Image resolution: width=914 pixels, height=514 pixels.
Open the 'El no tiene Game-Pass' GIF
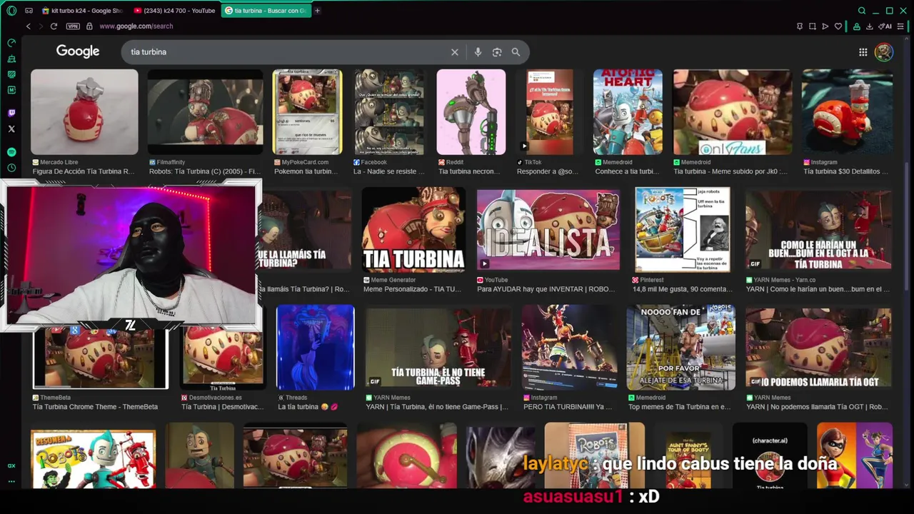(438, 348)
